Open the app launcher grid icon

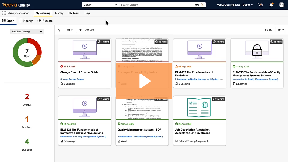tap(4, 13)
